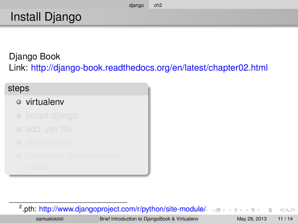
Task: Go to next section arrow
Action: coord(259,210)
